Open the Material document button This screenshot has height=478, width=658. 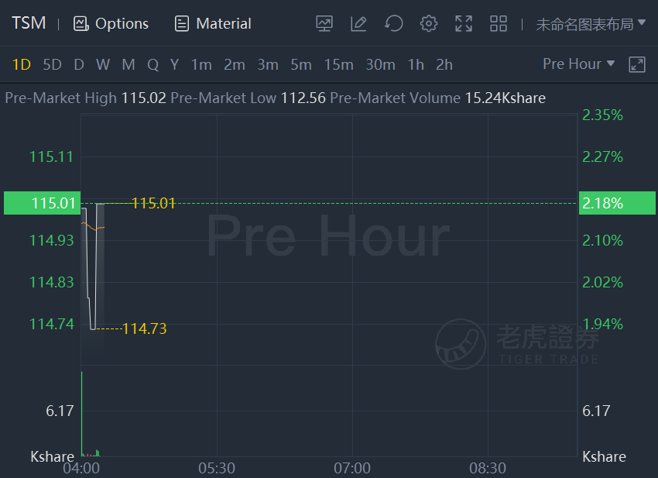(x=213, y=23)
